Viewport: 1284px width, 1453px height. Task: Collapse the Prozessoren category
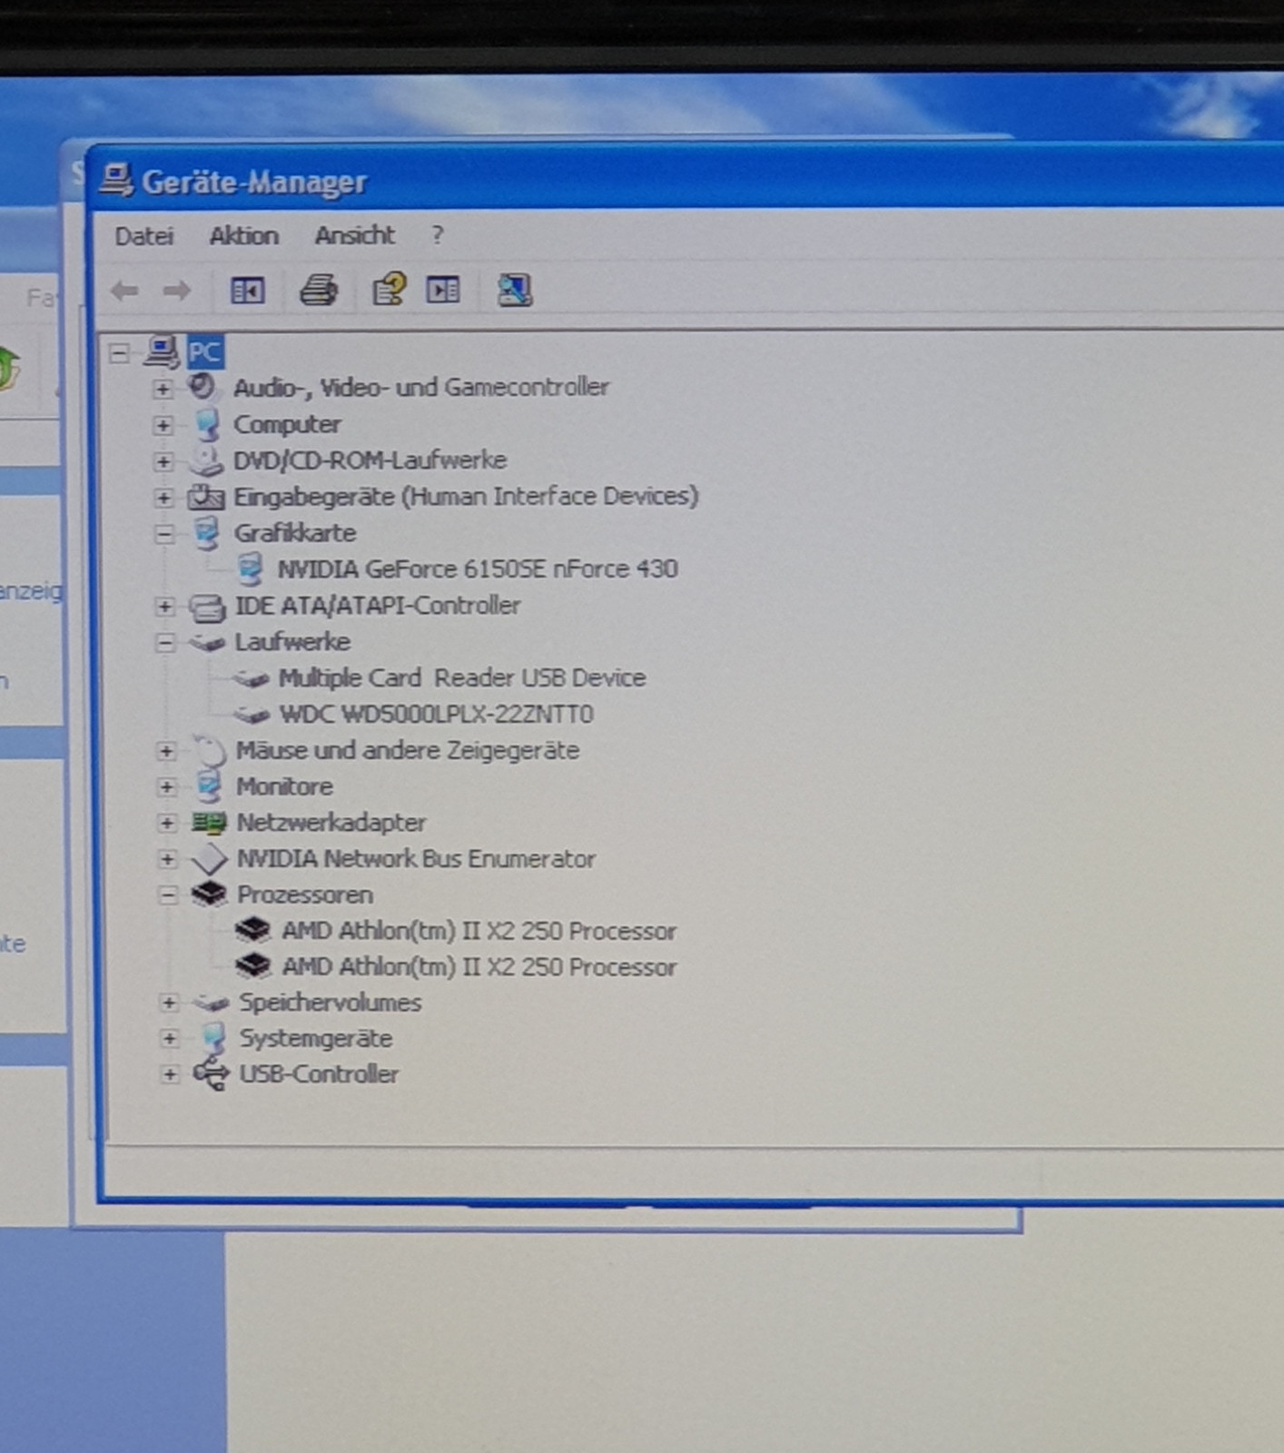167,895
